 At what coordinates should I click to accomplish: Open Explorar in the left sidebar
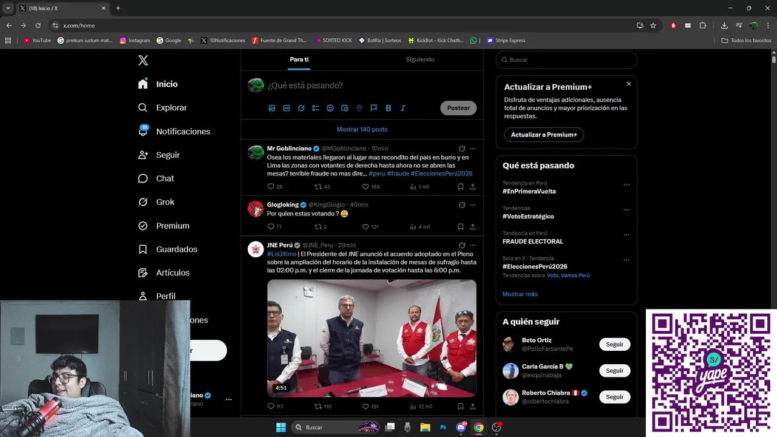click(163, 107)
